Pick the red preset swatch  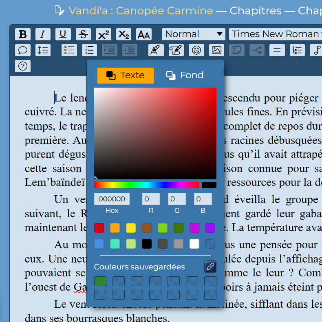coord(99,228)
